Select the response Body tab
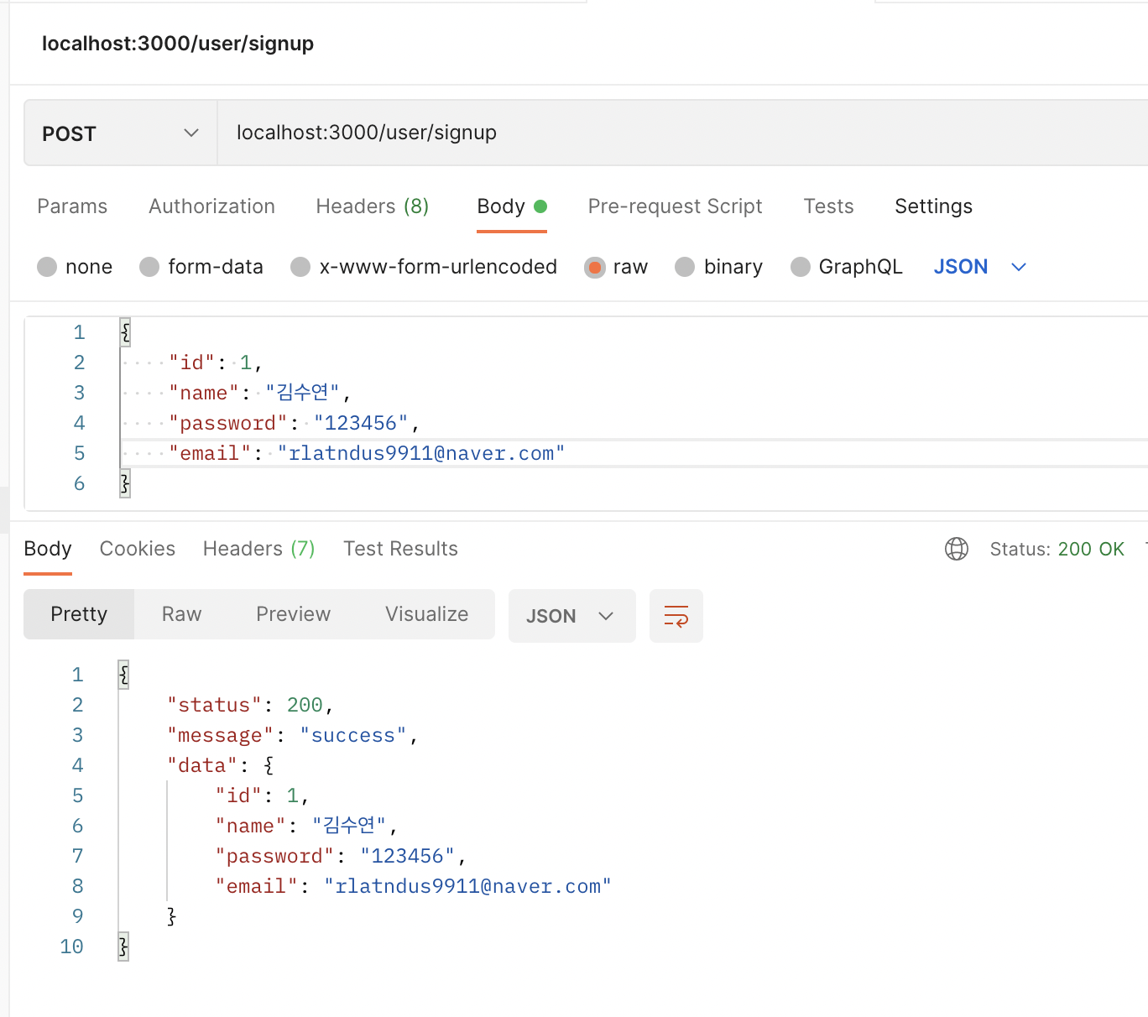The image size is (1148, 1017). tap(48, 549)
